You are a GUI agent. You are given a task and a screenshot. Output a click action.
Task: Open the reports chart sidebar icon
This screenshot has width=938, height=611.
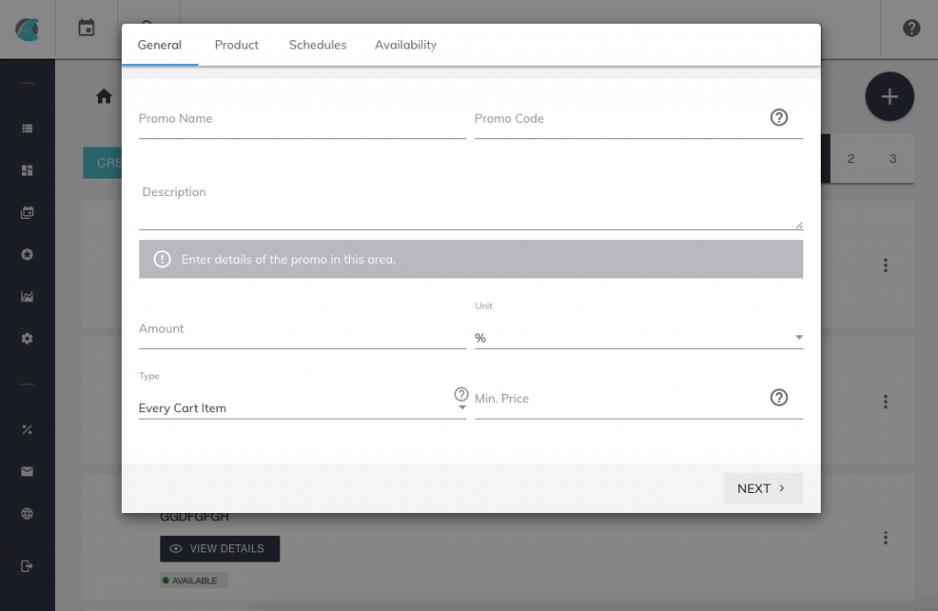click(27, 296)
